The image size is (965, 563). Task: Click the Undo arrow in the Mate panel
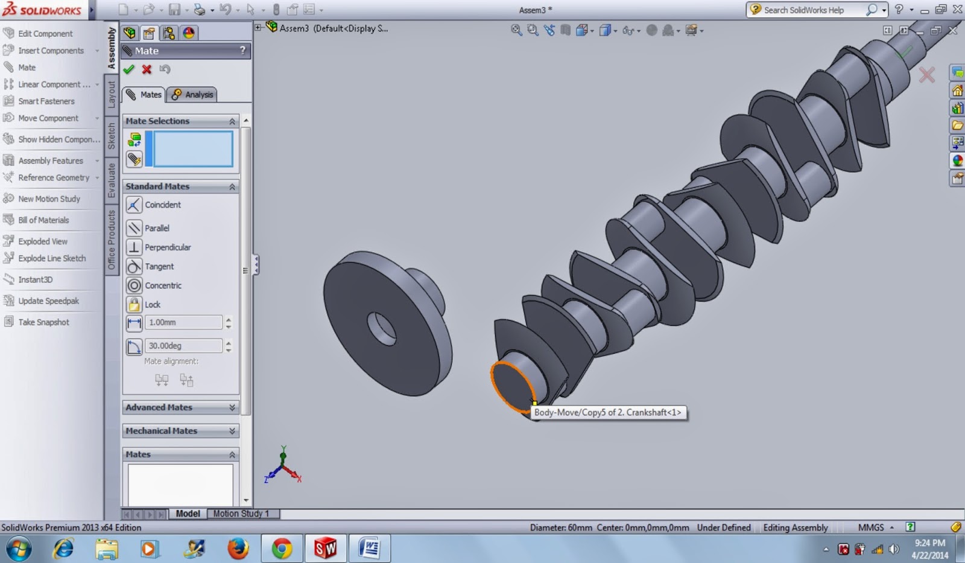click(164, 69)
